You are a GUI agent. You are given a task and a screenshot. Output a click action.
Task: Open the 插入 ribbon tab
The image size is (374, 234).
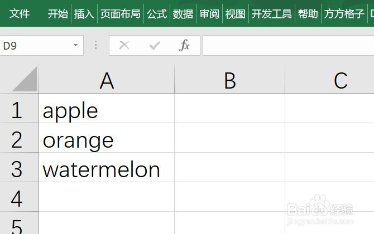(84, 13)
